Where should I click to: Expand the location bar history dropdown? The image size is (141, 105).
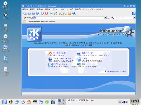point(105,17)
